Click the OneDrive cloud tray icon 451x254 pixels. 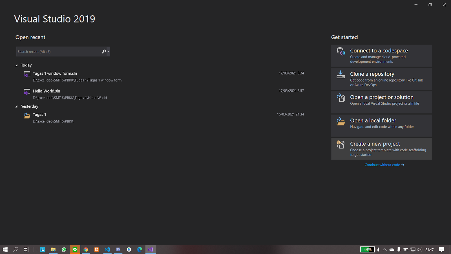(x=392, y=249)
